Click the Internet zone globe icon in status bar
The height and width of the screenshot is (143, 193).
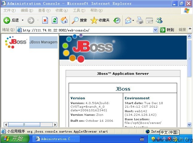147,131
